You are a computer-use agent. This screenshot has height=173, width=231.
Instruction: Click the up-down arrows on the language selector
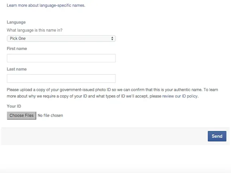pyautogui.click(x=112, y=38)
